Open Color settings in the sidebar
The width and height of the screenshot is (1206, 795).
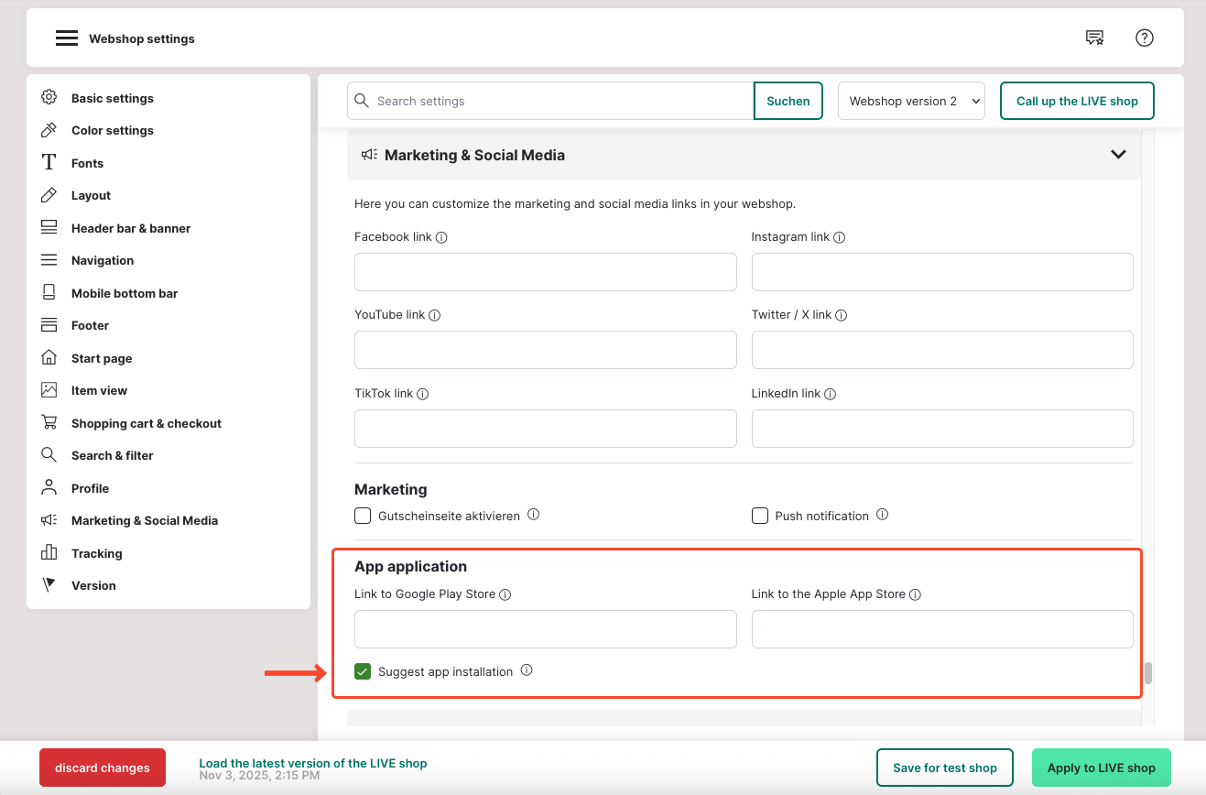[x=112, y=130]
